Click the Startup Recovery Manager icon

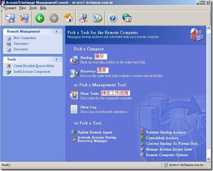pos(74,139)
